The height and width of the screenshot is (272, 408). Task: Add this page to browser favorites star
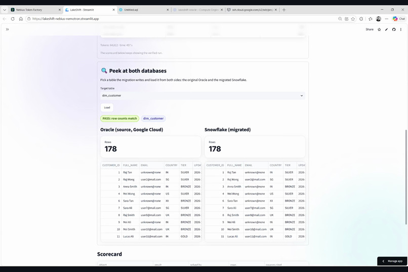tap(353, 19)
